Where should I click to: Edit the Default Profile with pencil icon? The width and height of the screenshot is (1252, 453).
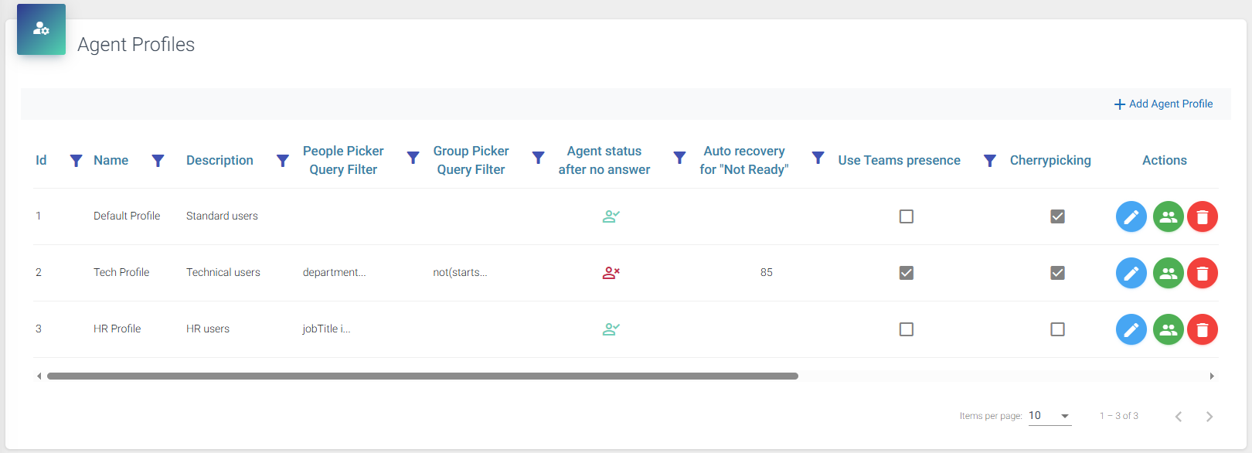coord(1131,216)
